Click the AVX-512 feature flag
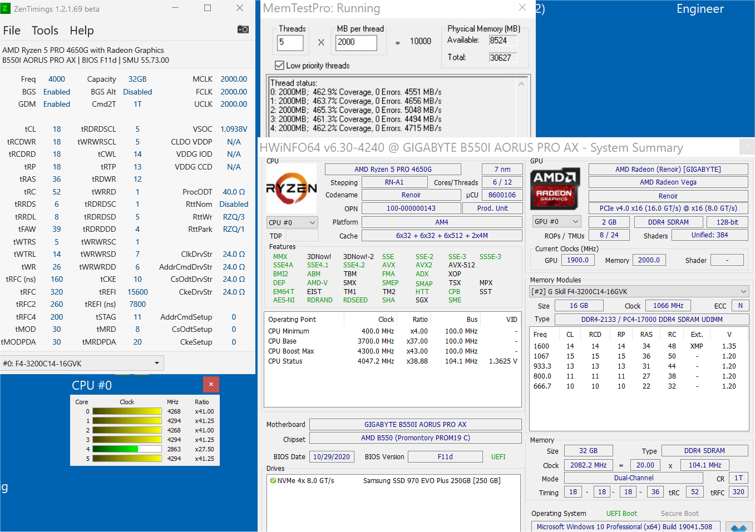Image resolution: width=755 pixels, height=532 pixels. pyautogui.click(x=462, y=265)
